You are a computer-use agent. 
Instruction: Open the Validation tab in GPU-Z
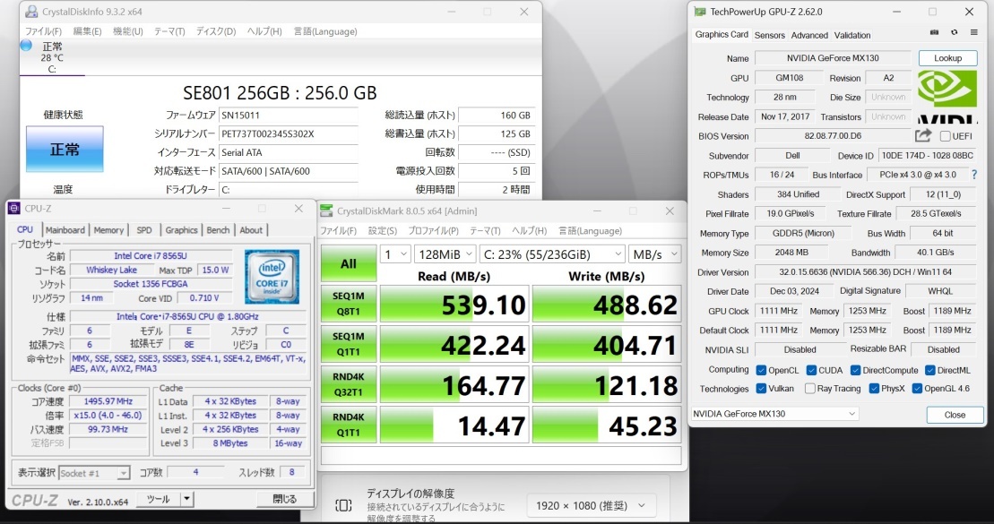pos(852,36)
